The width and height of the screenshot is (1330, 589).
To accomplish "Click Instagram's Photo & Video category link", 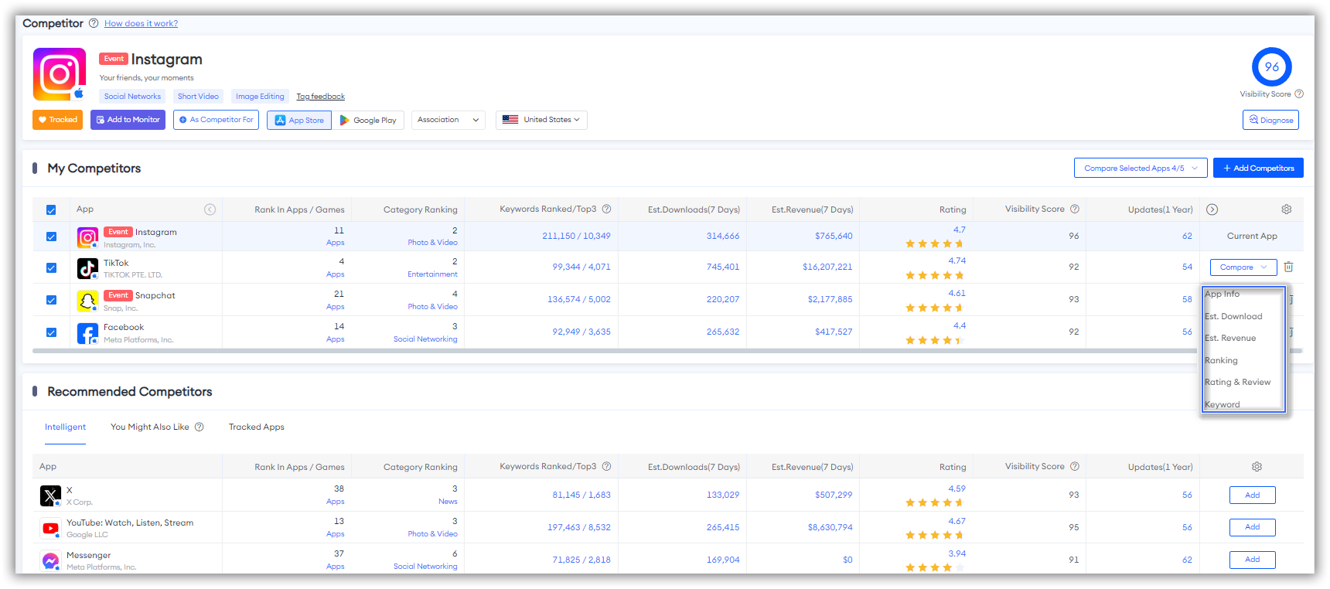I will click(x=432, y=243).
